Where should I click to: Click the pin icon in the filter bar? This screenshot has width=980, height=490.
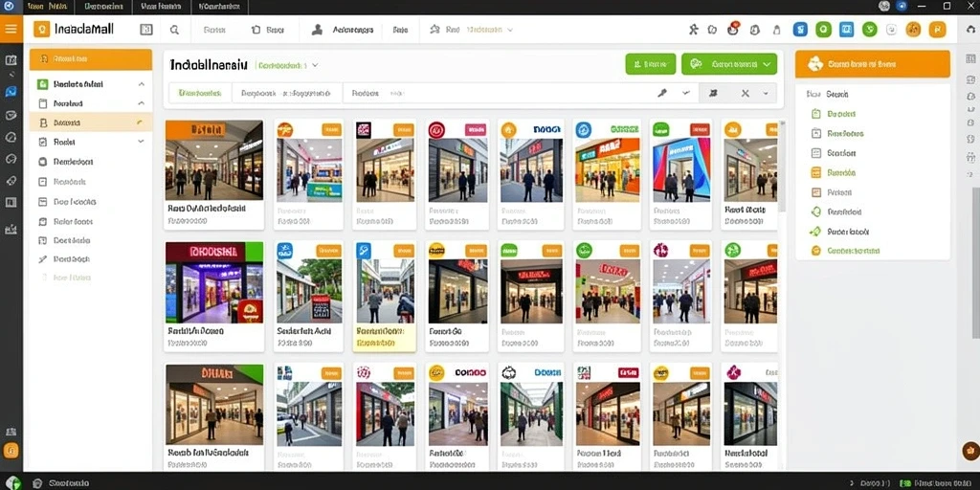point(662,93)
